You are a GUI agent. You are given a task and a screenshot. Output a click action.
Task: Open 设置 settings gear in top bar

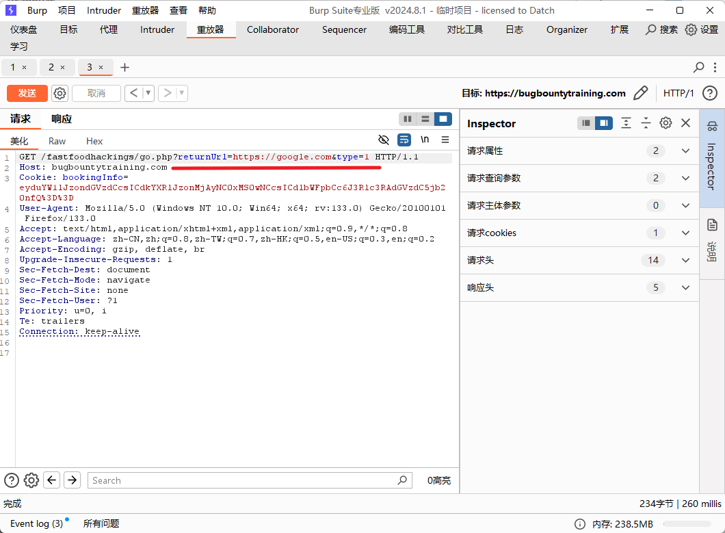691,29
